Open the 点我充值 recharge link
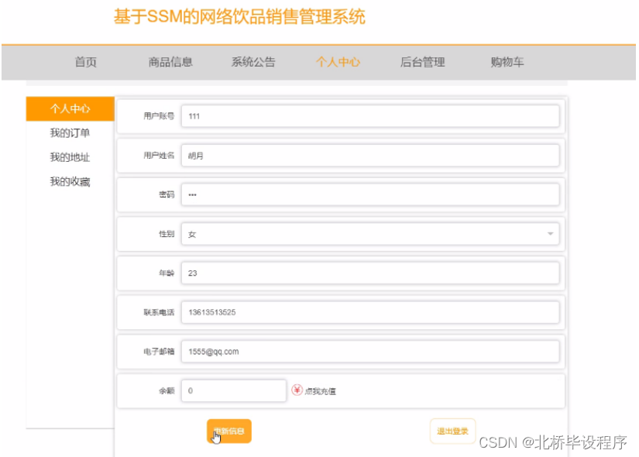 321,390
